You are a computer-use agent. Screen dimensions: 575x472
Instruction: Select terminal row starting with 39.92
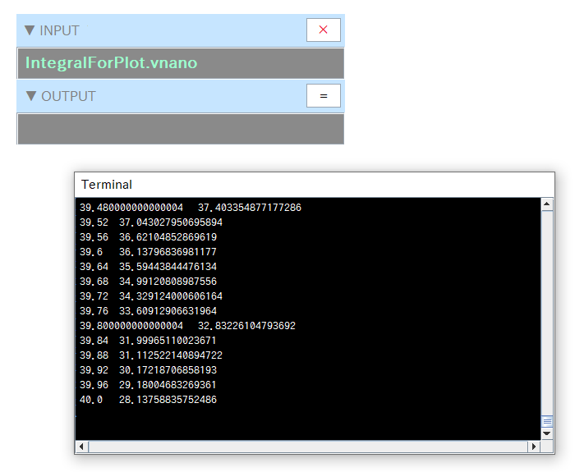[x=148, y=370]
